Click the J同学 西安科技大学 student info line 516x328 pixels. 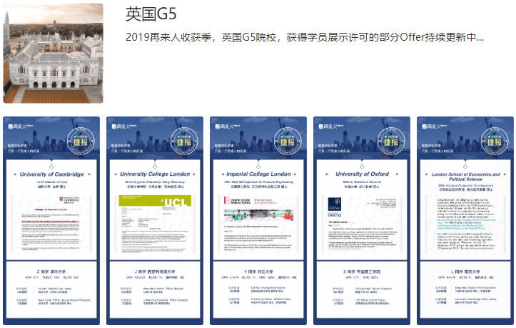click(155, 272)
